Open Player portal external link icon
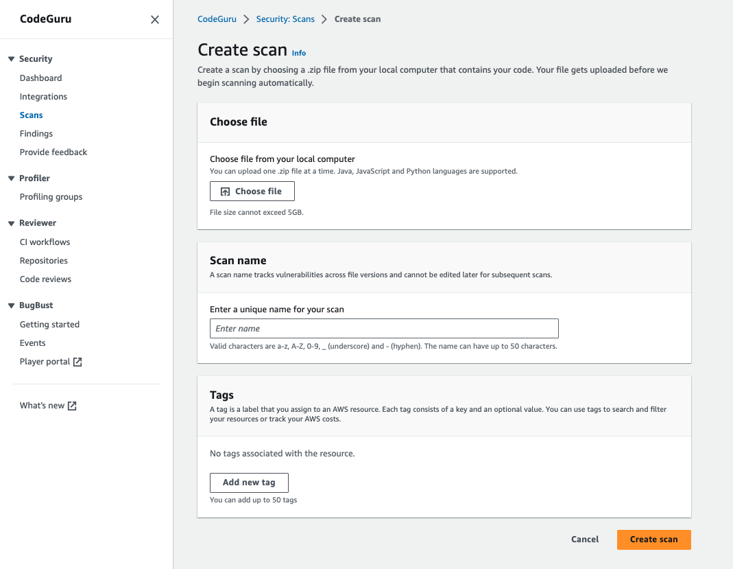This screenshot has height=569, width=733. 77,362
